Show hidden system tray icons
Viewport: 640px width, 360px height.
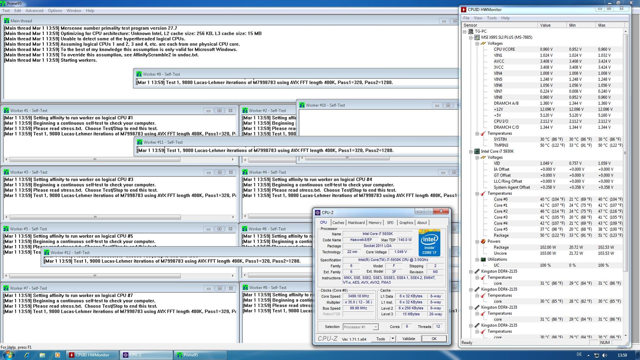coord(588,355)
